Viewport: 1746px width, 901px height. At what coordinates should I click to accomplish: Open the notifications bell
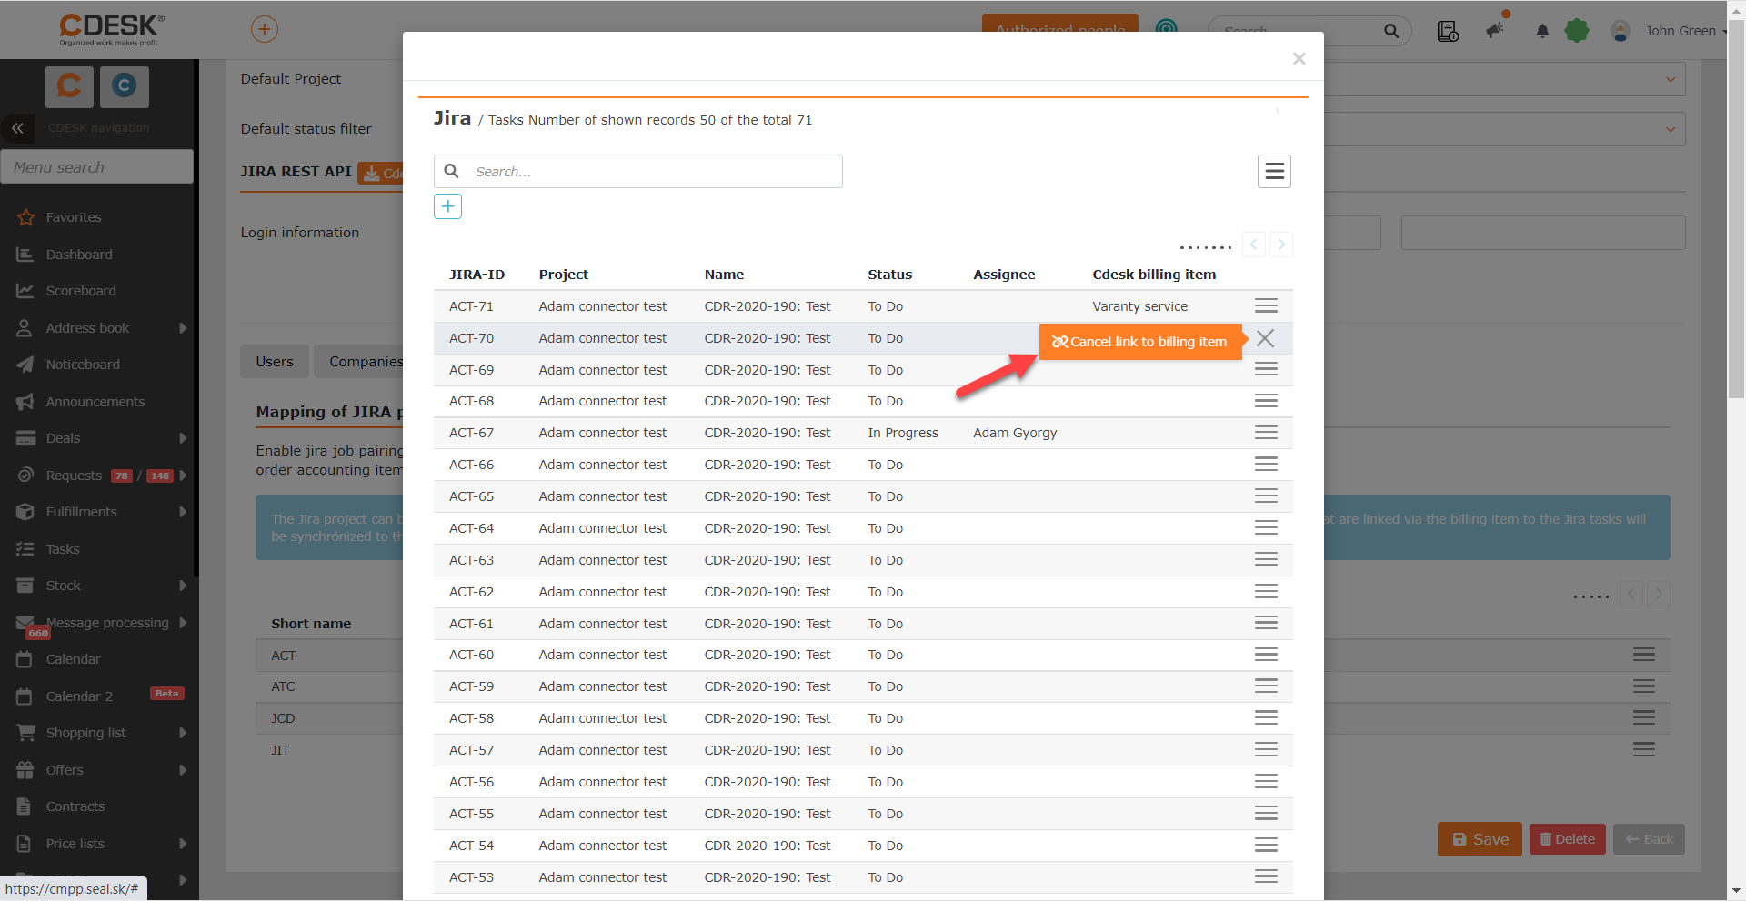(x=1542, y=31)
